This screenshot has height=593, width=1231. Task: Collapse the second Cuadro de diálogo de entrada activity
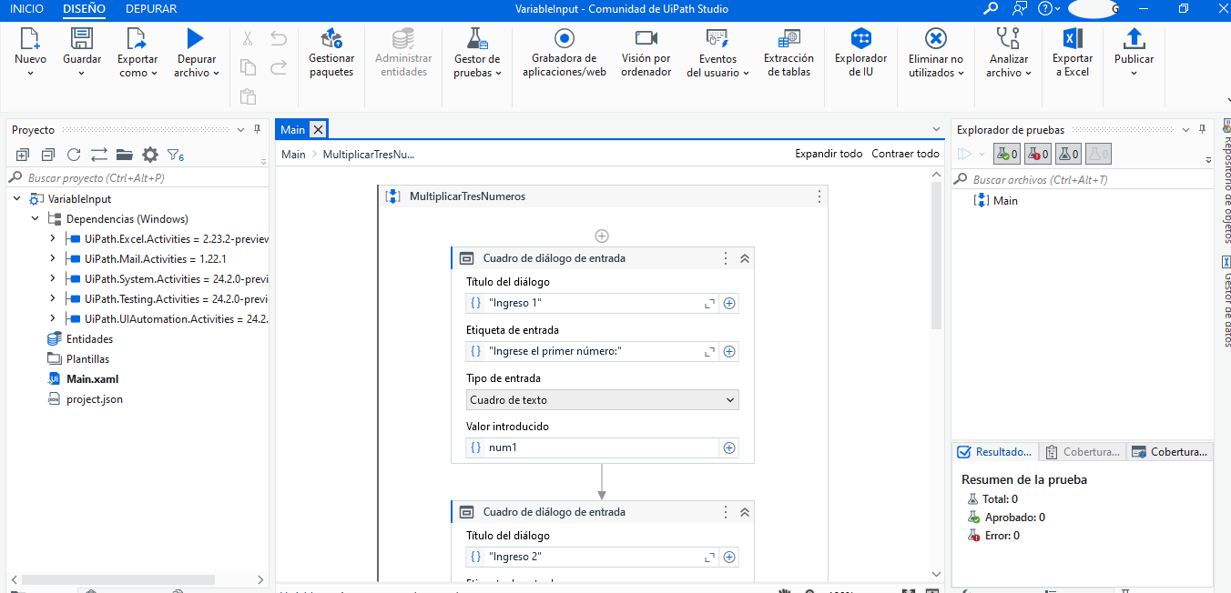pos(744,512)
